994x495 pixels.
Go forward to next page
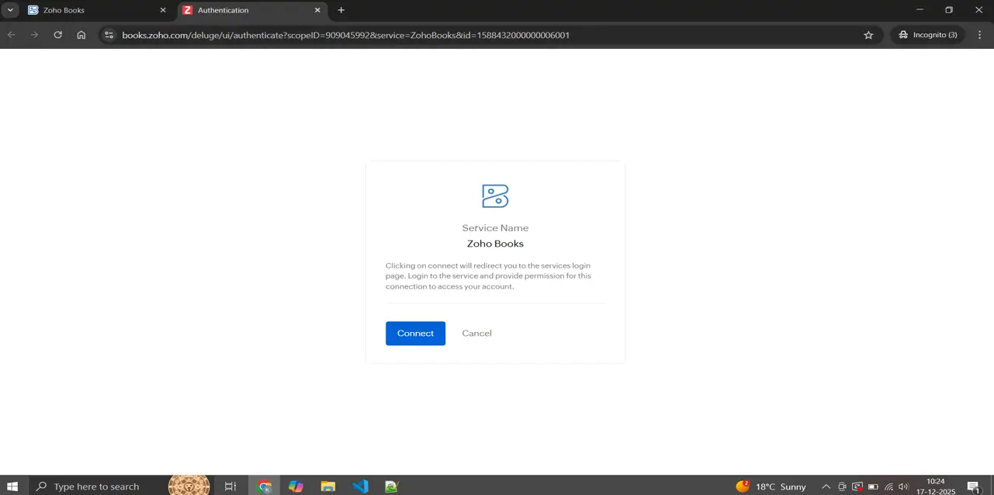tap(34, 35)
